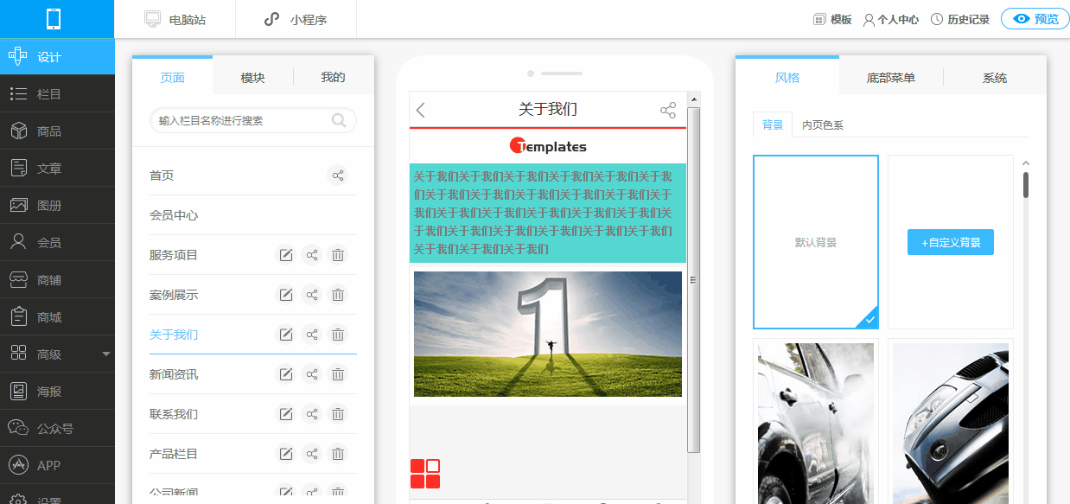The height and width of the screenshot is (504, 1070).
Task: Open 图册 in the left sidebar
Action: (57, 206)
